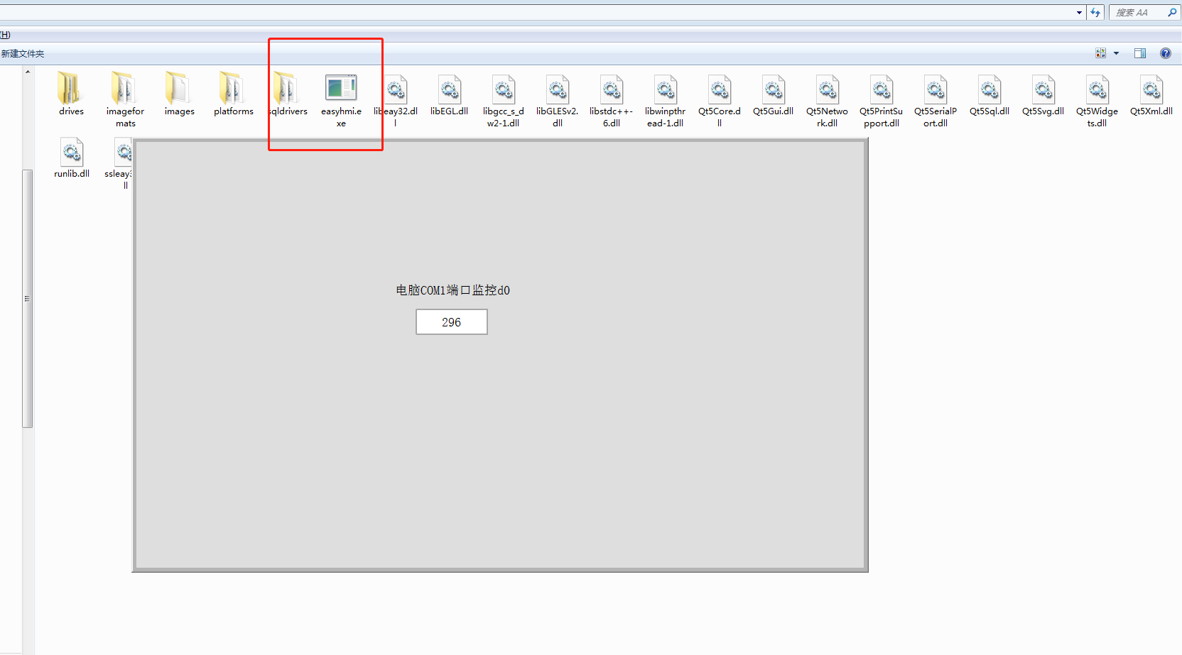Click the d0 value field showing 296

click(451, 322)
